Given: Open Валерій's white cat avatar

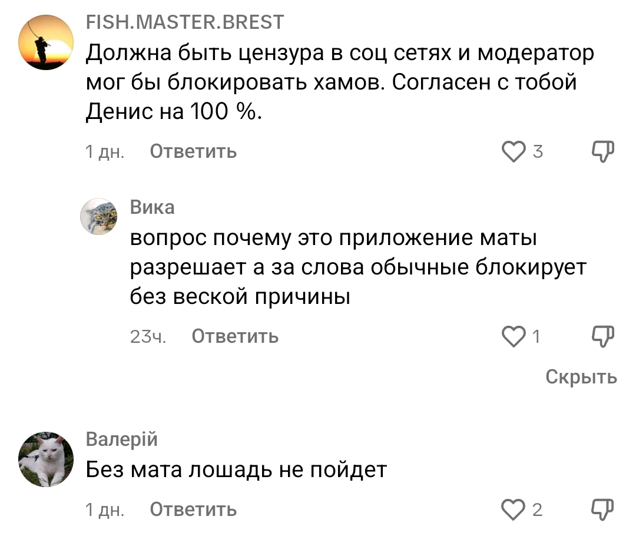Looking at the screenshot, I should [x=45, y=459].
